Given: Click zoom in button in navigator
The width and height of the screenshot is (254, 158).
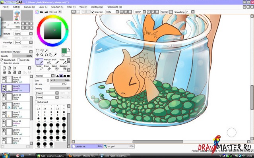Looking at the screenshot, I should click(27, 23).
